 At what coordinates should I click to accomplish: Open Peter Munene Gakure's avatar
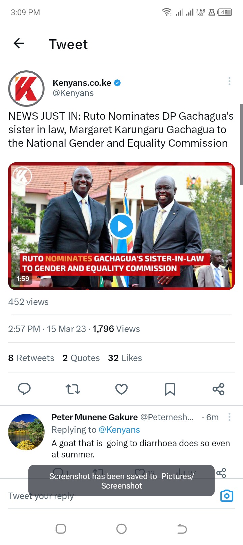pos(26,432)
